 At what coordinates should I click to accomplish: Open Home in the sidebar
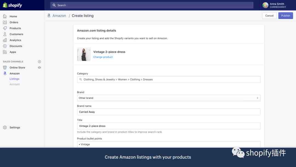(13, 16)
